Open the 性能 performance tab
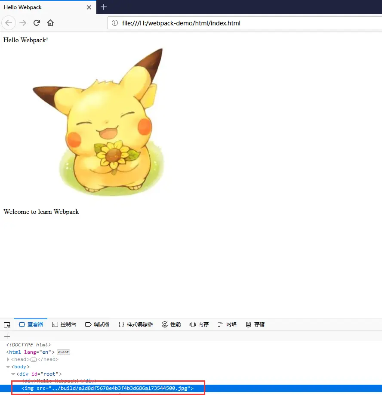382x395 pixels. pyautogui.click(x=171, y=324)
